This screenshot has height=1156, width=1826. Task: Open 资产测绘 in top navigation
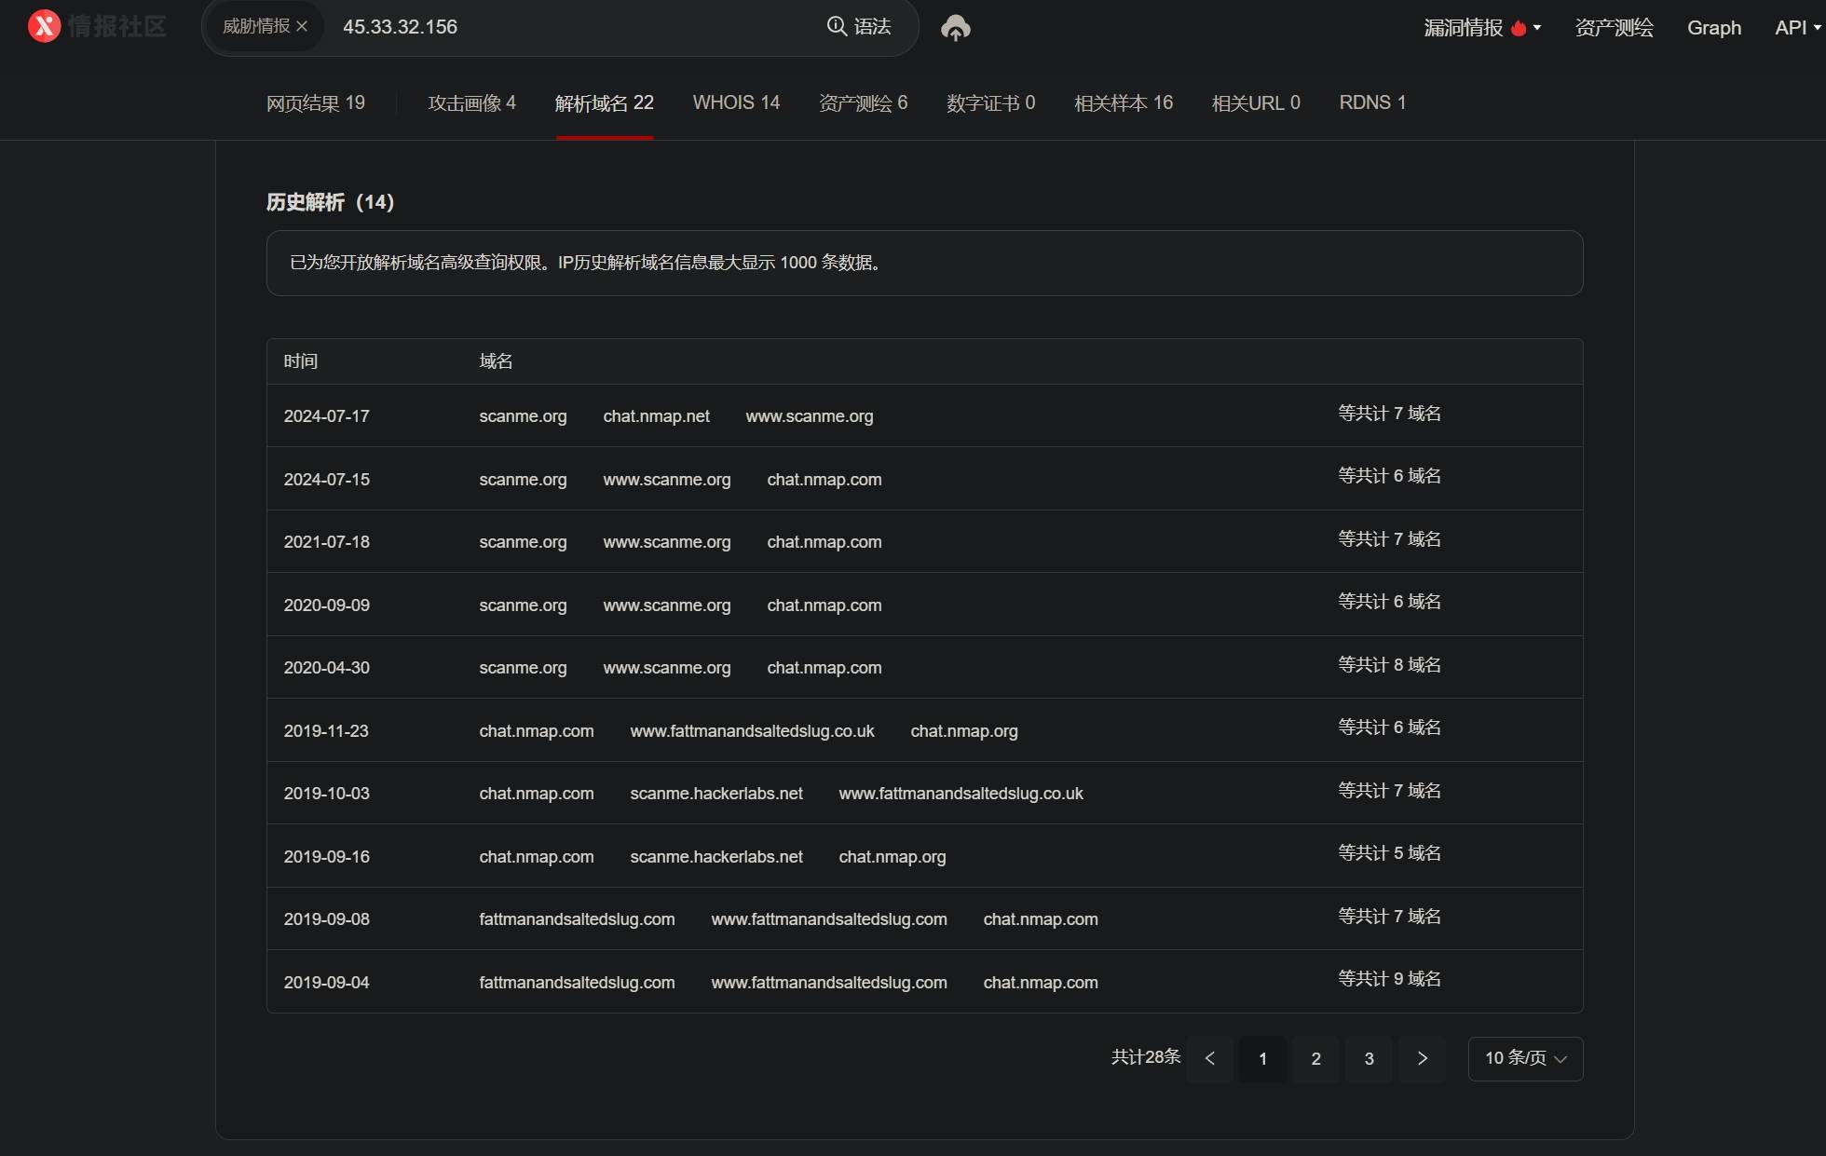[x=1614, y=28]
